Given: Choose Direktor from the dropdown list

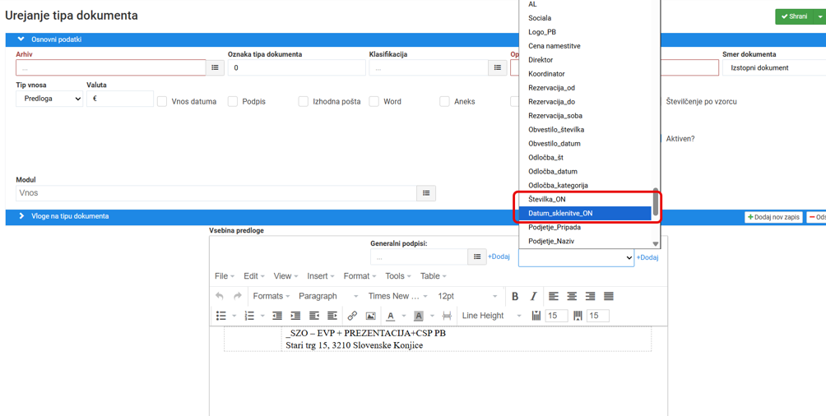Looking at the screenshot, I should click(x=585, y=60).
